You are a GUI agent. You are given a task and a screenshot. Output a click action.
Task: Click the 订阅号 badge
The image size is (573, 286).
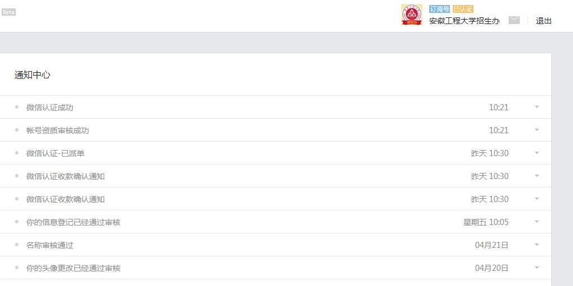coord(439,9)
